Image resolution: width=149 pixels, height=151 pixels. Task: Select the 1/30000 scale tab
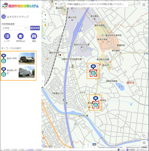pyautogui.click(x=39, y=150)
